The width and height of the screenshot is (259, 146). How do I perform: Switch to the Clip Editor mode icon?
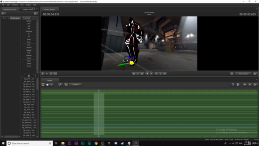click(43, 85)
